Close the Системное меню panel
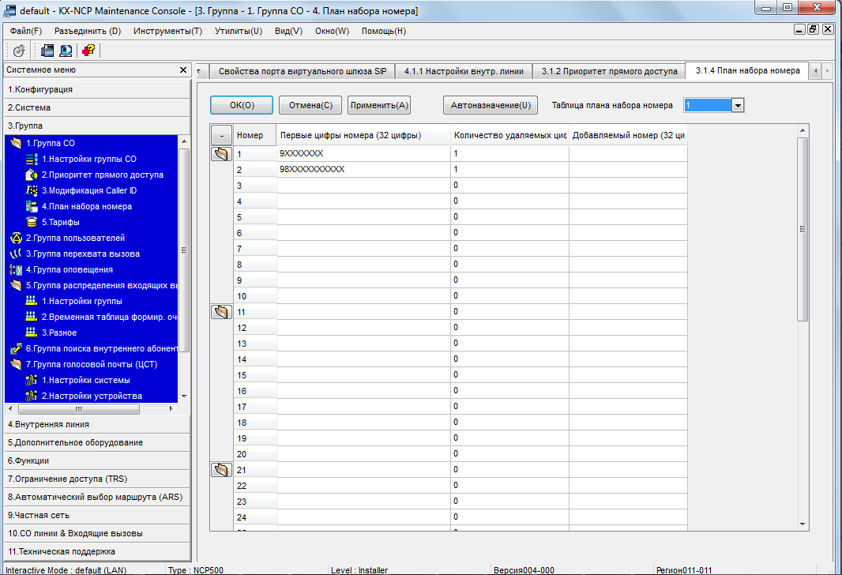842x575 pixels. coord(183,70)
